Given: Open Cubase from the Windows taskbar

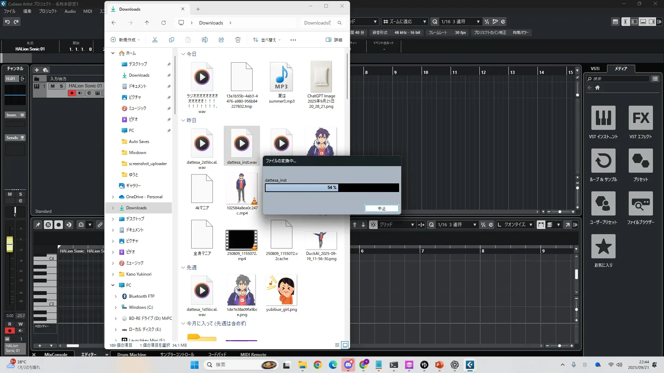Looking at the screenshot, I should pyautogui.click(x=470, y=365).
